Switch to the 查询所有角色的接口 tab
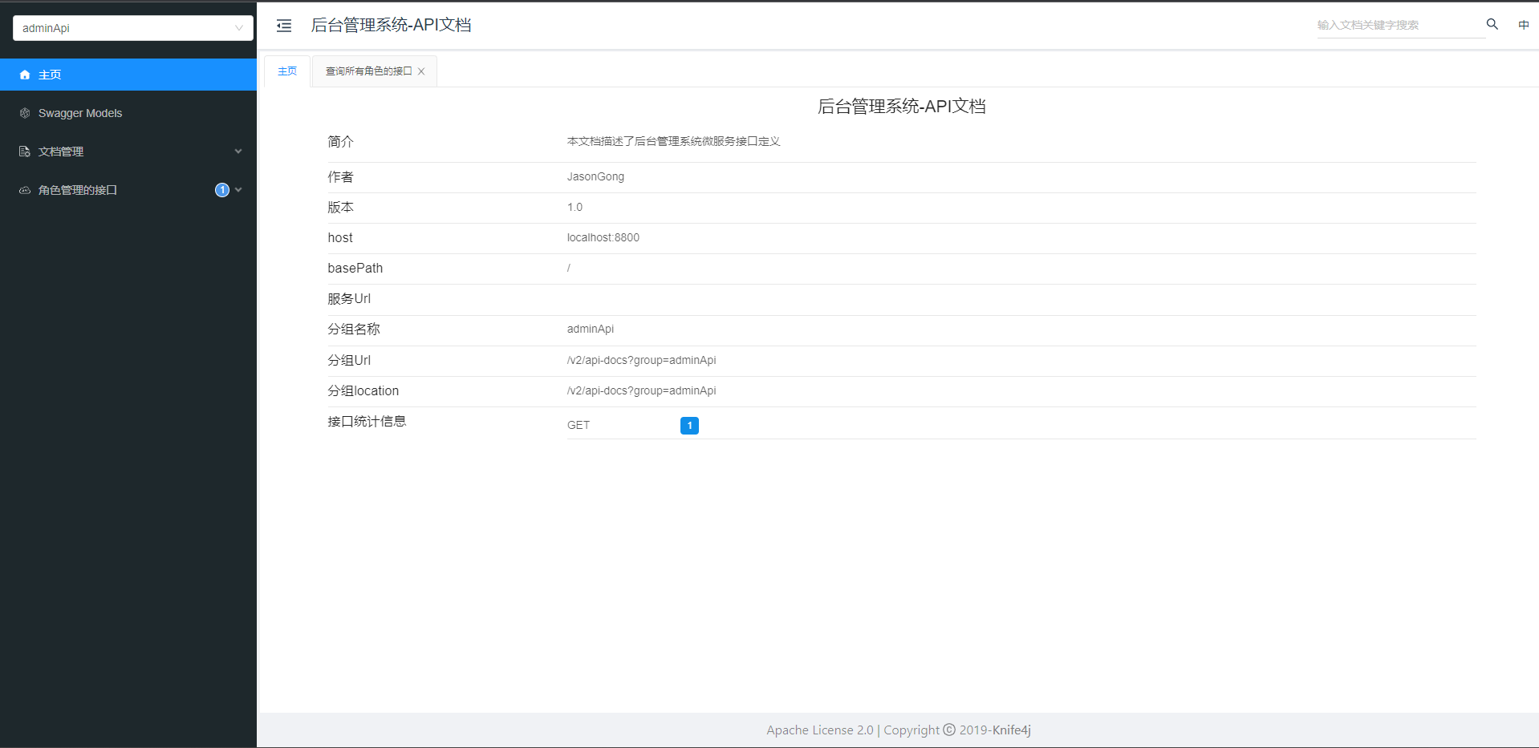 [x=368, y=71]
